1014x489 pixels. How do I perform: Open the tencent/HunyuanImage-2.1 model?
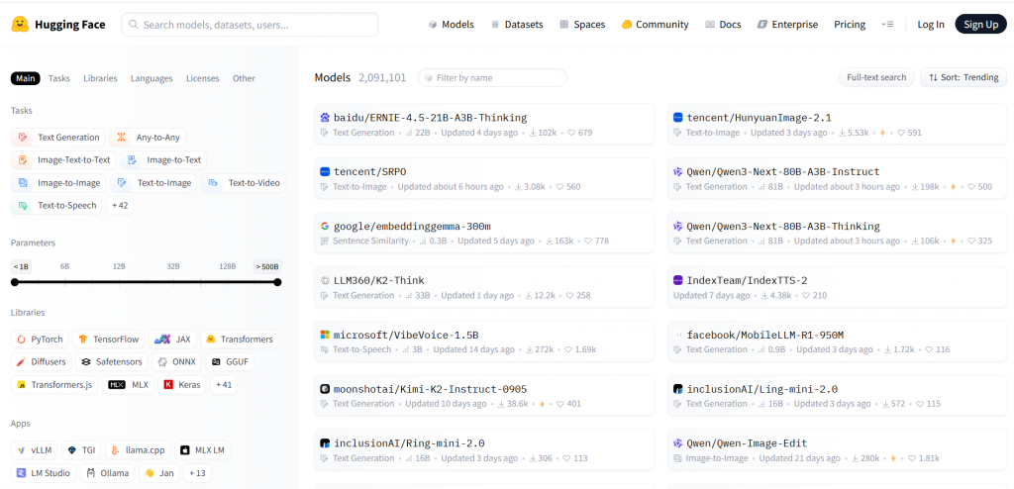[838, 124]
